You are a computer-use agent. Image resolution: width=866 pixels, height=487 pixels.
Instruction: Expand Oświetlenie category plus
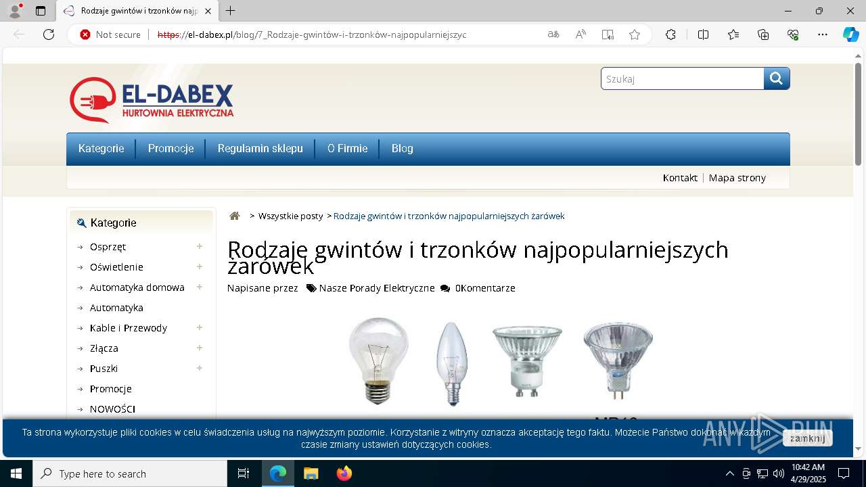tap(200, 267)
